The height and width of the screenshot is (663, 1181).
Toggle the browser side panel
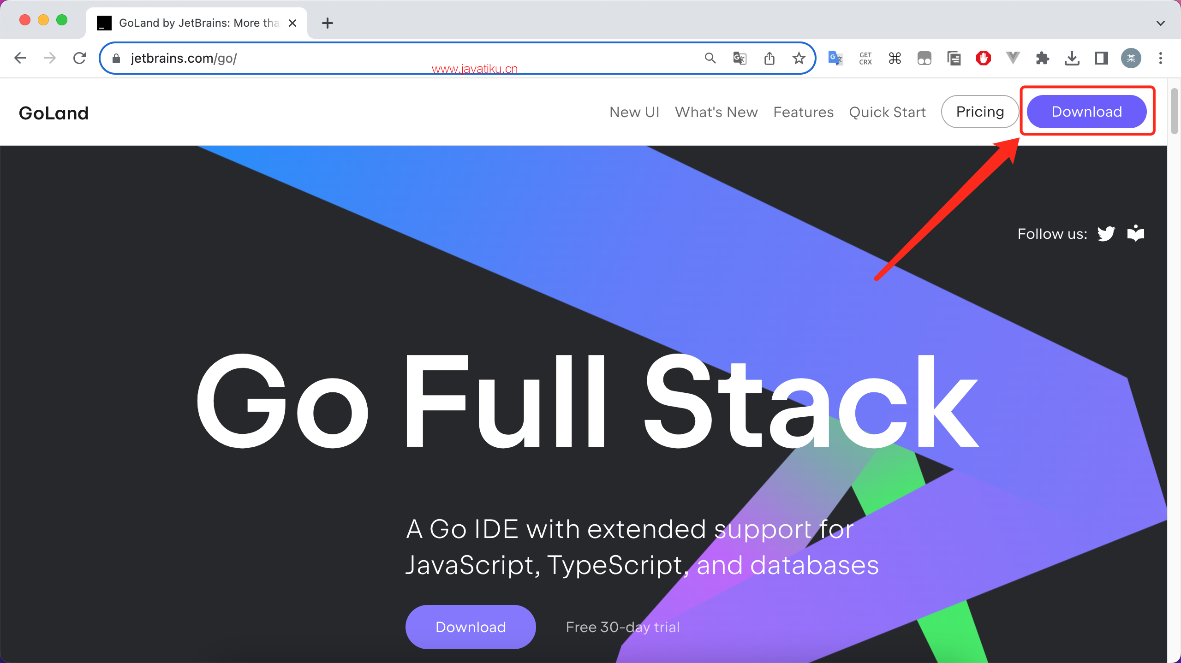click(1102, 58)
